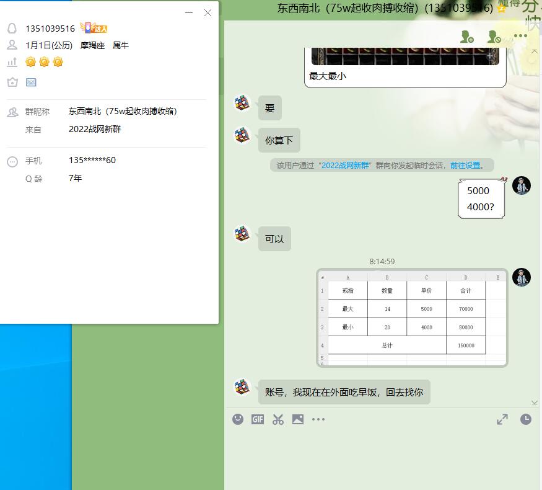Click the GIF button in chat toolbar
Image resolution: width=542 pixels, height=490 pixels.
(258, 419)
